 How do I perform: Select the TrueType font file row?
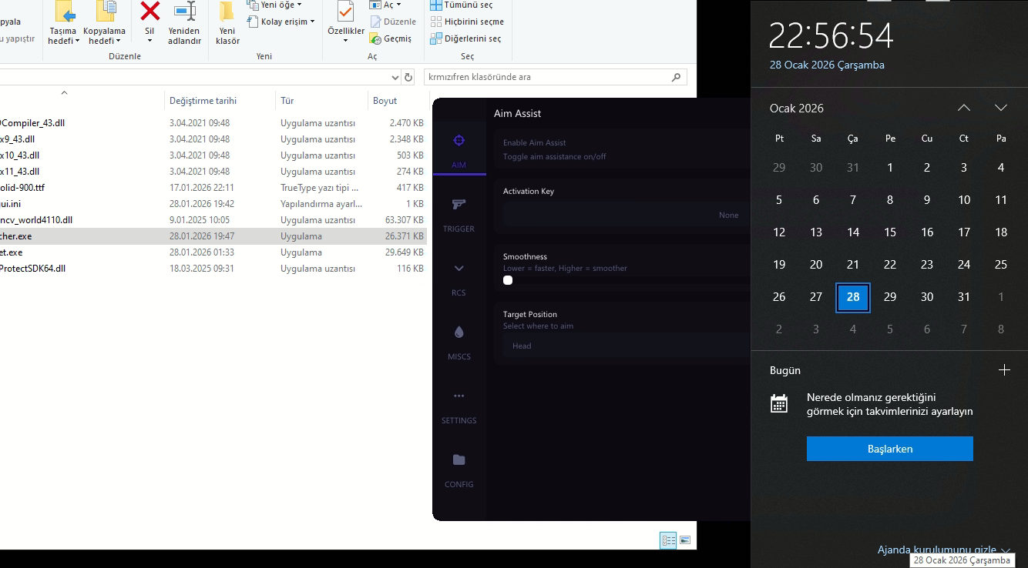click(213, 188)
